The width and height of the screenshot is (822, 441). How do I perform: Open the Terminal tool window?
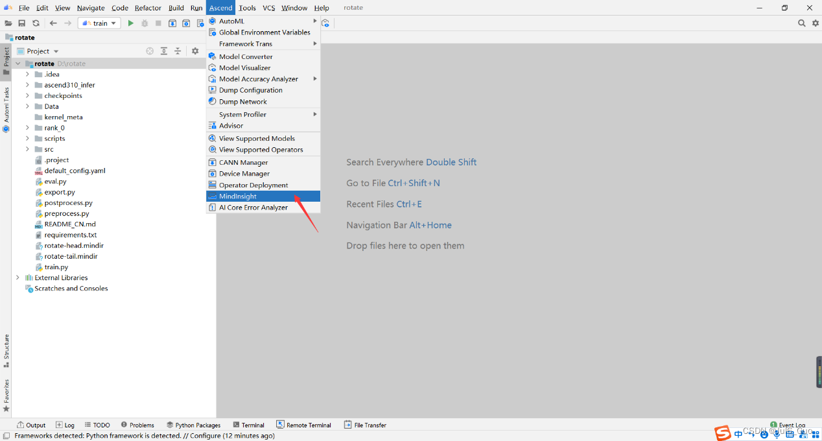click(249, 425)
